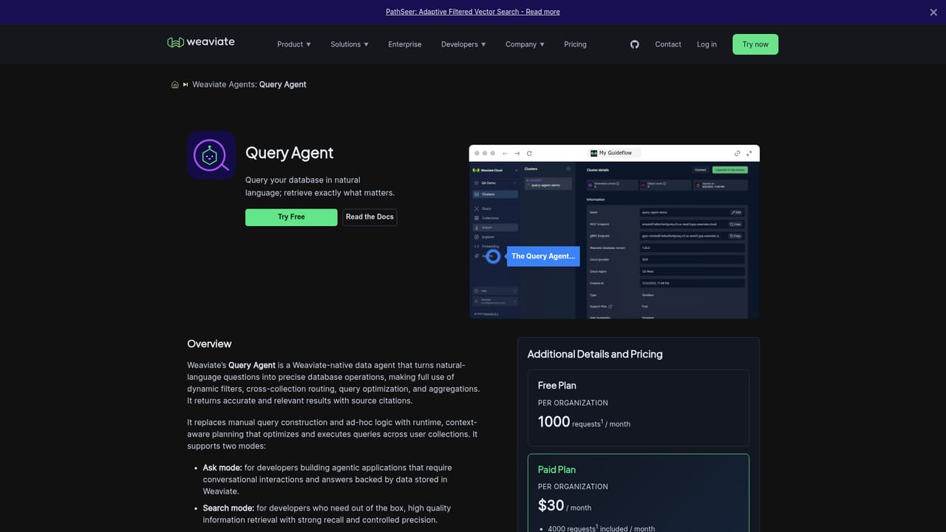Click the $30 price text
The height and width of the screenshot is (532, 946).
coord(551,505)
